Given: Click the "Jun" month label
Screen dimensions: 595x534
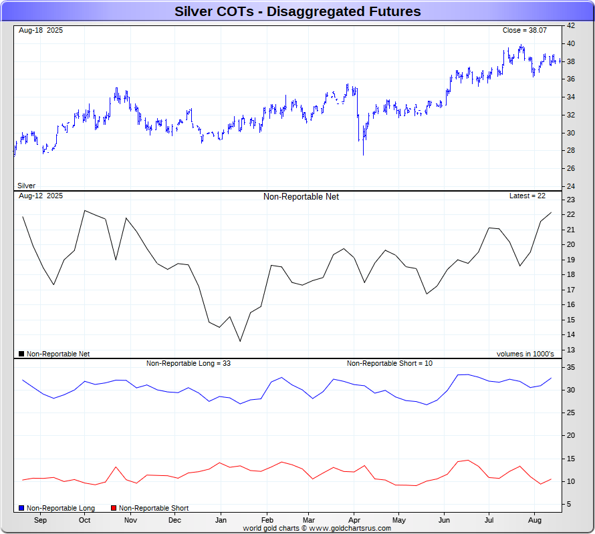Looking at the screenshot, I should (x=444, y=520).
